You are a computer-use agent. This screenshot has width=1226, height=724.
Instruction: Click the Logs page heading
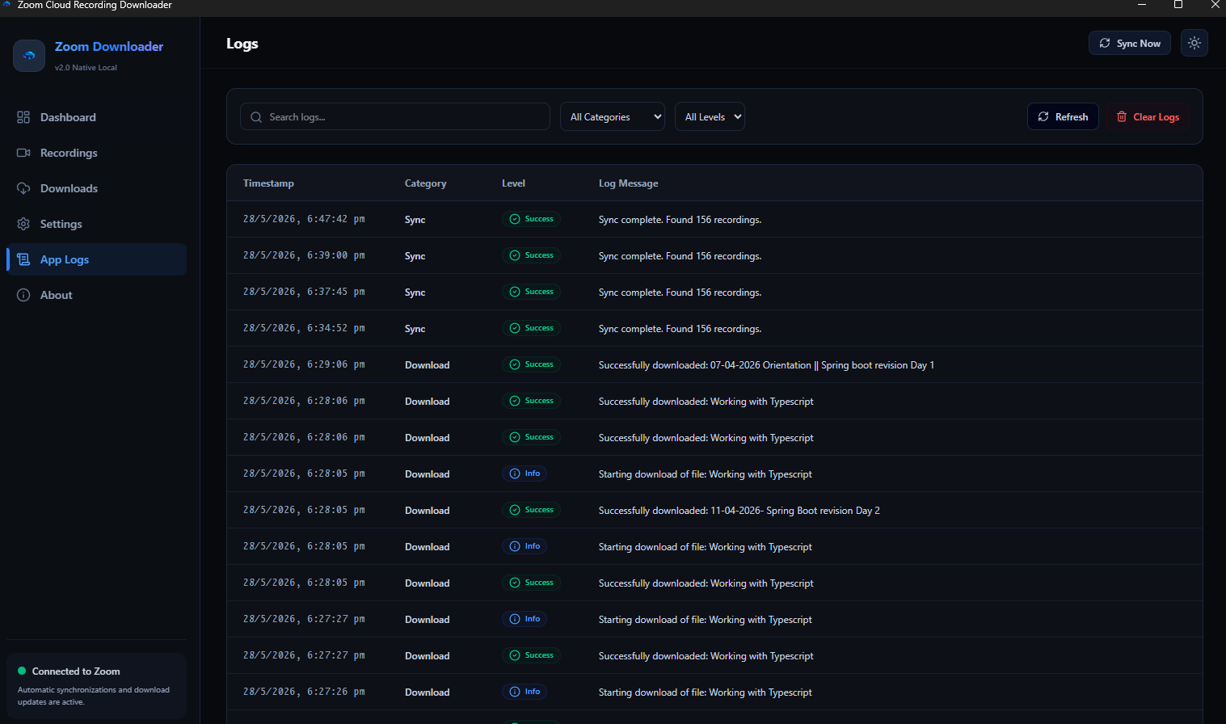(x=242, y=44)
